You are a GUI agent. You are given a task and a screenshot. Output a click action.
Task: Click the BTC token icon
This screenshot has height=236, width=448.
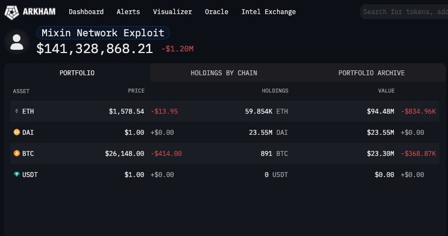point(16,154)
